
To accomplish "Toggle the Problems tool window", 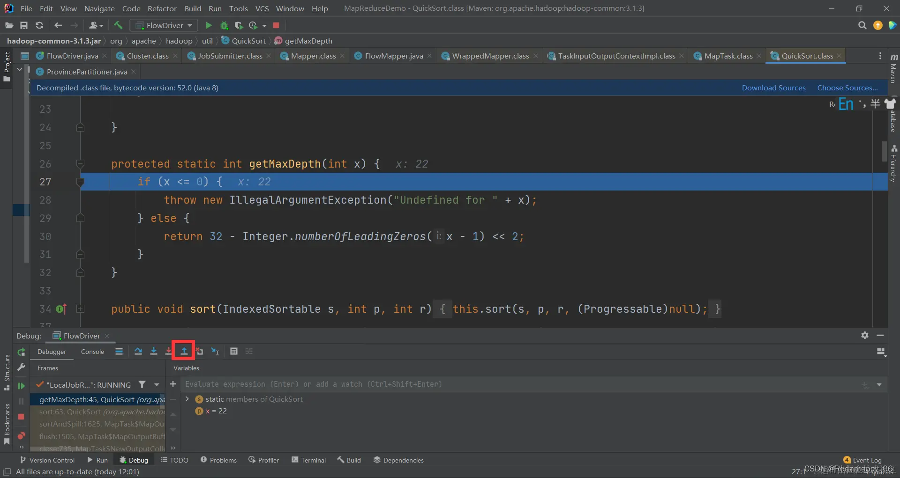I will click(218, 460).
